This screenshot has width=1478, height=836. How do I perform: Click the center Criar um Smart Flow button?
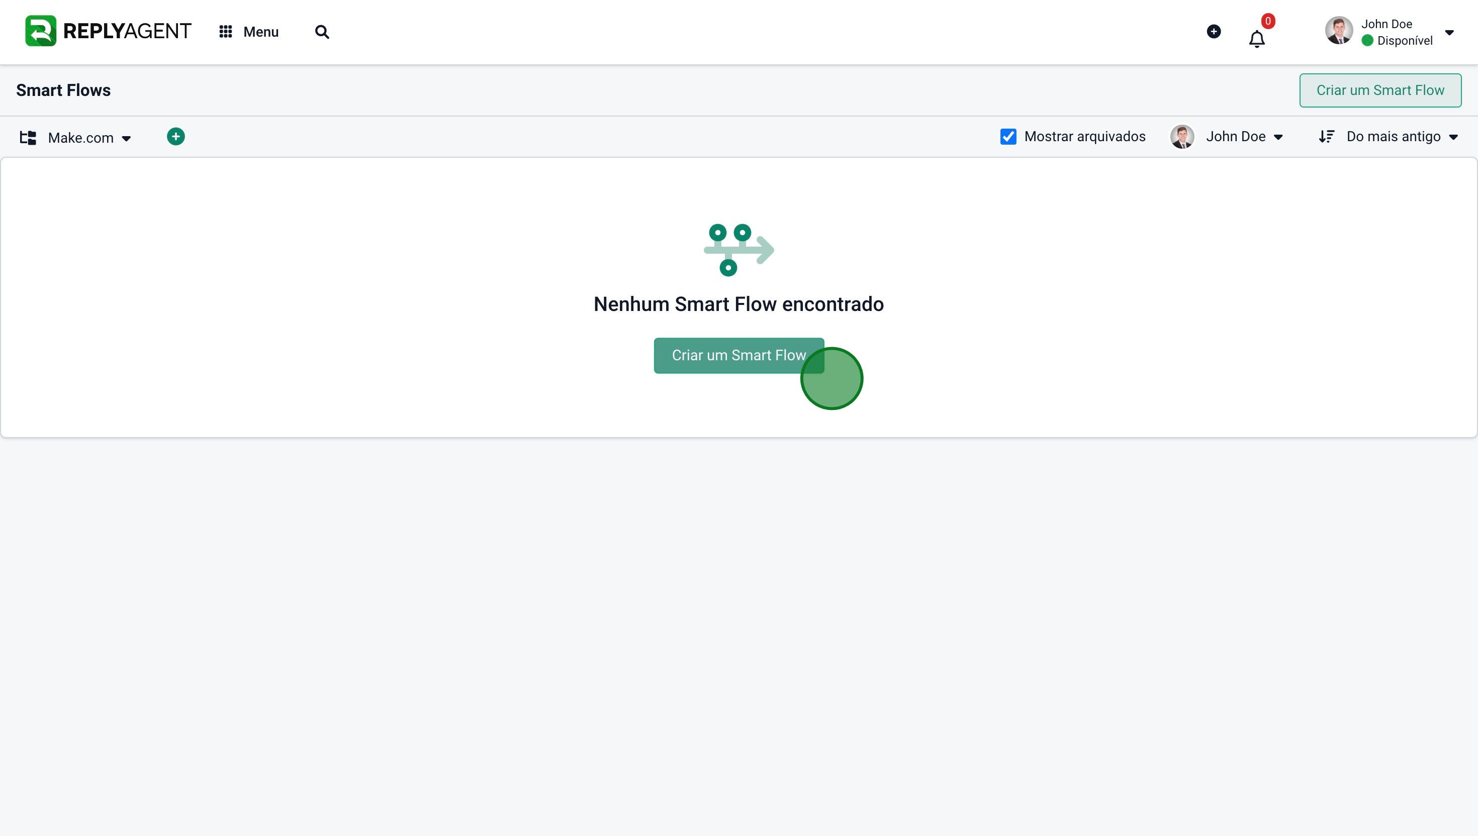click(738, 355)
